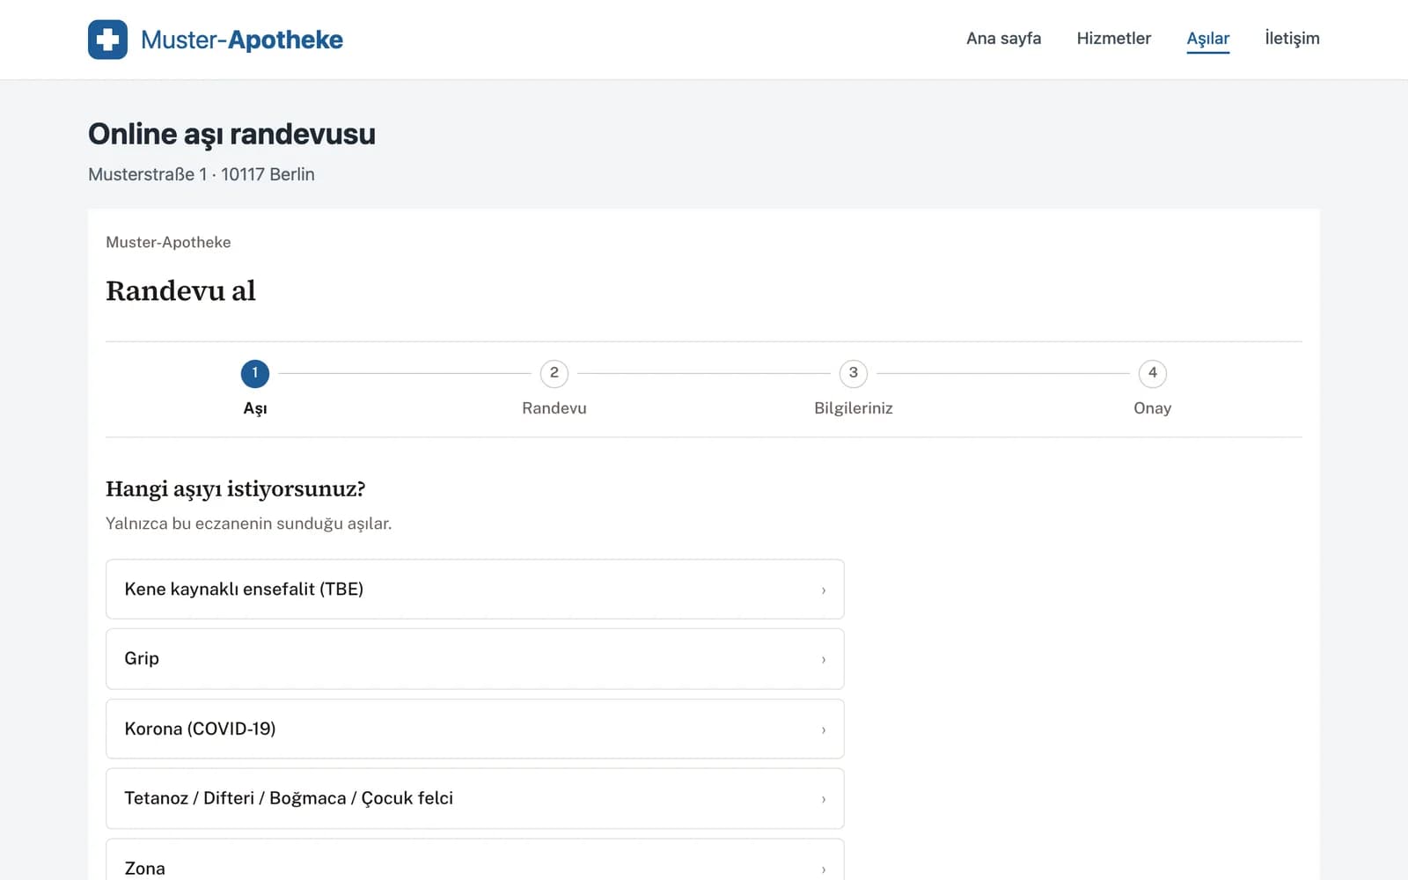Click step 4 circle for Onay

(1153, 373)
